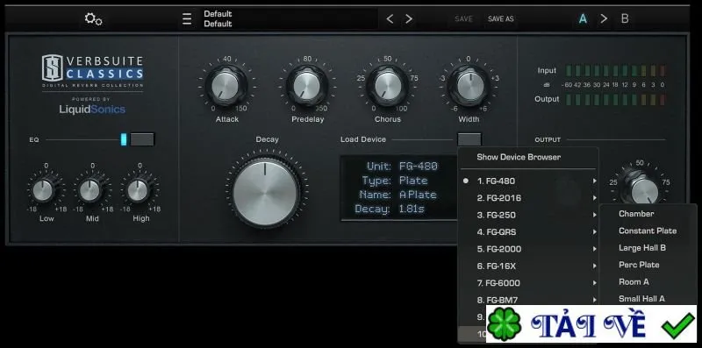Expand the FG-480 submenu arrow
The height and width of the screenshot is (348, 702).
pos(595,181)
